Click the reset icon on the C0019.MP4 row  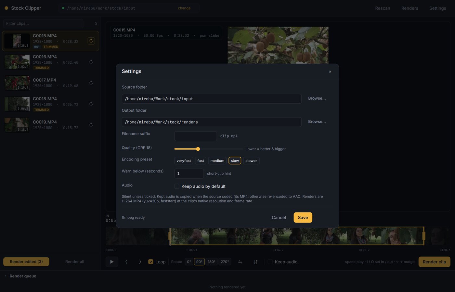[91, 125]
